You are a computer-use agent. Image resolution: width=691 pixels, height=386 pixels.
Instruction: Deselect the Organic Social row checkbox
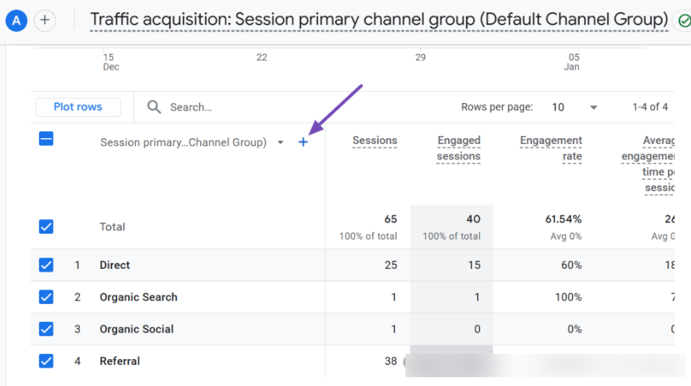[46, 329]
